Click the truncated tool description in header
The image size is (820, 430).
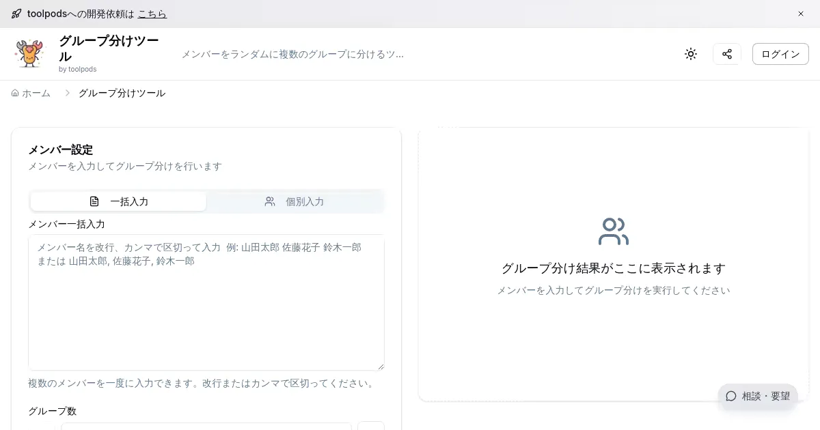click(292, 54)
